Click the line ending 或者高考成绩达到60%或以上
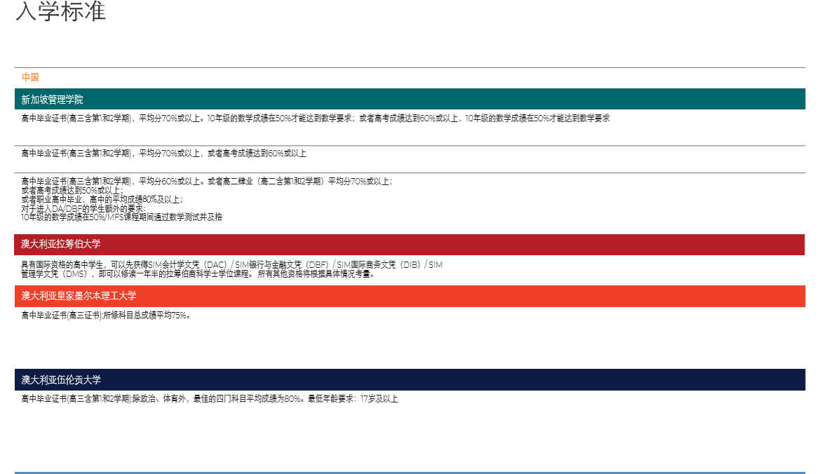 tap(163, 154)
